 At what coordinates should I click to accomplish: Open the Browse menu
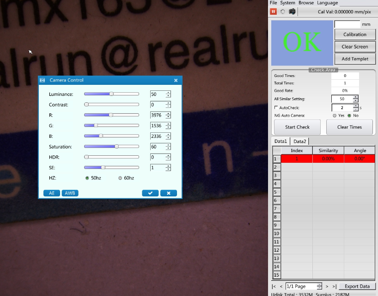[306, 3]
